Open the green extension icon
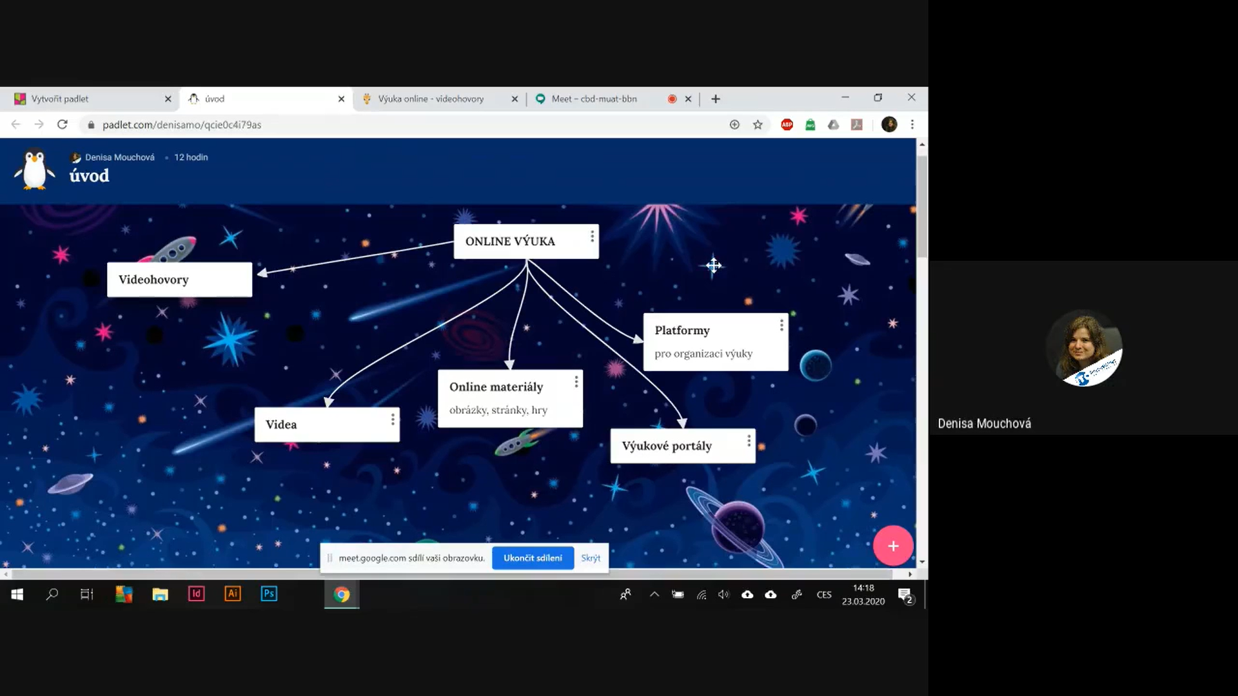 coord(810,124)
